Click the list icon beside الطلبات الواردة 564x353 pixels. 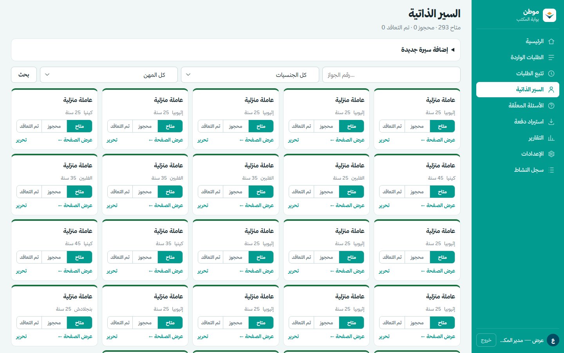pos(551,57)
